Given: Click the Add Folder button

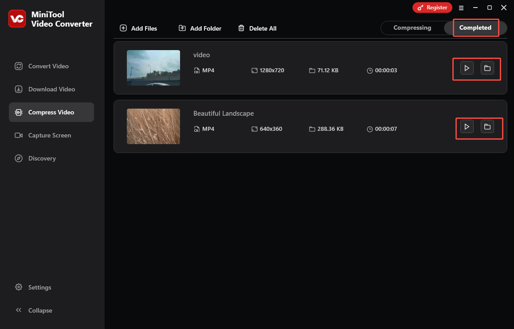Looking at the screenshot, I should click(200, 28).
